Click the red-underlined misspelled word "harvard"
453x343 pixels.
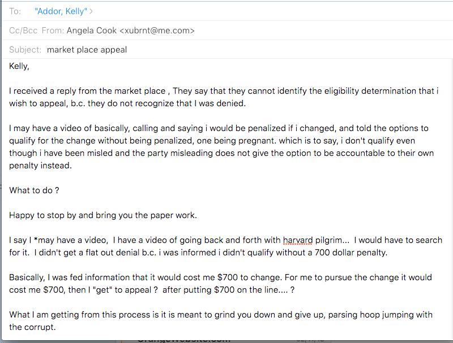click(x=298, y=240)
